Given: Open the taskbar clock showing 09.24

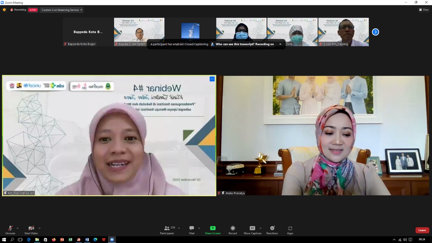Looking at the screenshot, I should point(422,240).
